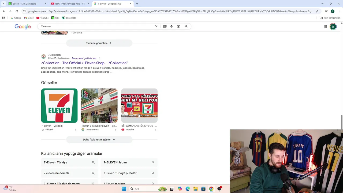Open File Explorer from taskbar

click(x=195, y=189)
